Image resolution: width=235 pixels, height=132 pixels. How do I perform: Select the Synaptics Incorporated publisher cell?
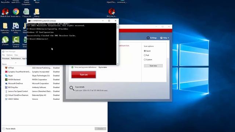click(41, 72)
